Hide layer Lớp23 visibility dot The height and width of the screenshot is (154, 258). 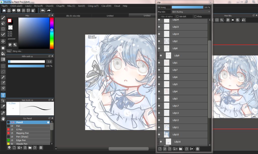159,27
